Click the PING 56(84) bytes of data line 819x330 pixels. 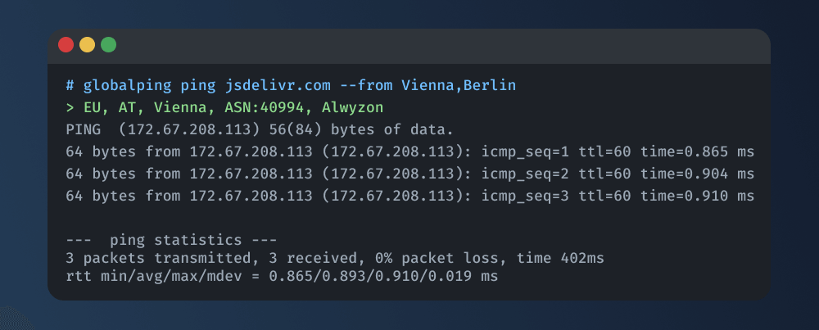pyautogui.click(x=259, y=129)
